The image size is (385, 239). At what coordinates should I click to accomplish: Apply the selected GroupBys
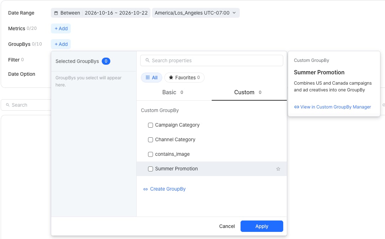click(x=262, y=226)
